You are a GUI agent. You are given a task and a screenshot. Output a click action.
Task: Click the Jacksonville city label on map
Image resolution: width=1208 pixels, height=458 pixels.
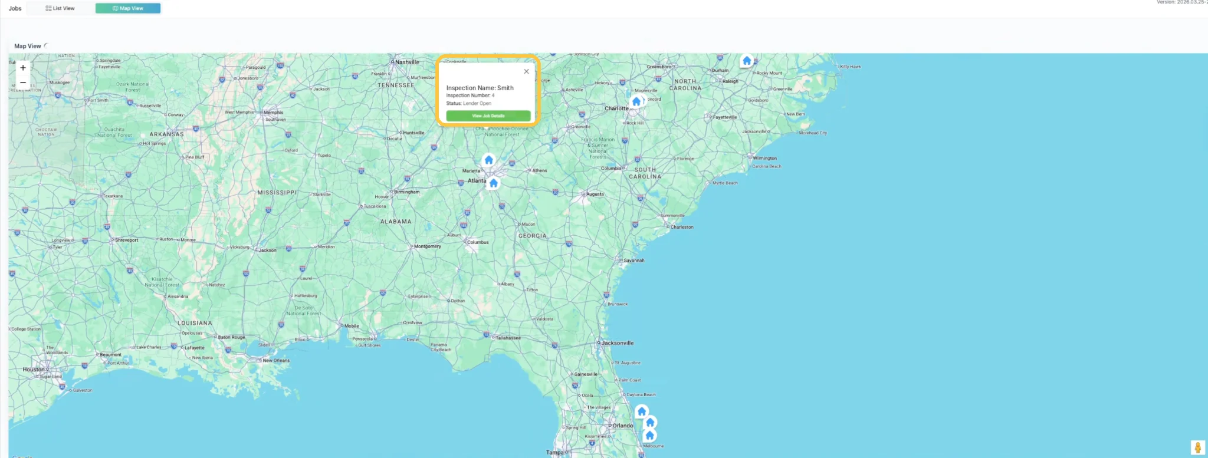(x=618, y=342)
